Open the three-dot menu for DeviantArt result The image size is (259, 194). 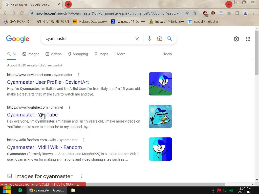[79, 75]
